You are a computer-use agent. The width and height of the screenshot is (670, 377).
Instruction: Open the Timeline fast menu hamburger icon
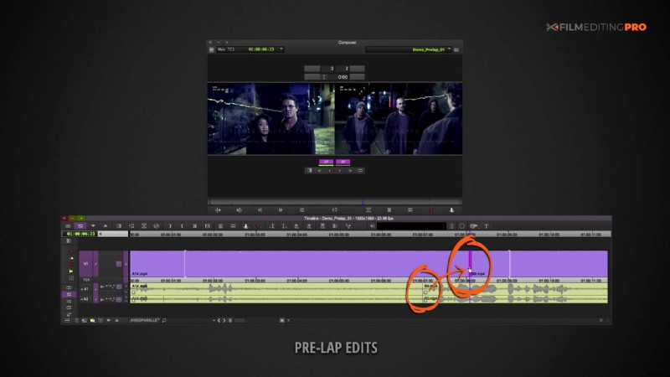point(68,226)
